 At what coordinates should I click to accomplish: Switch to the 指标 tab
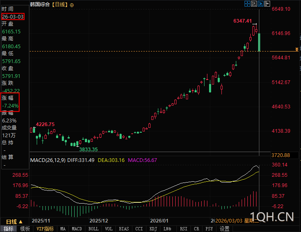(8, 229)
